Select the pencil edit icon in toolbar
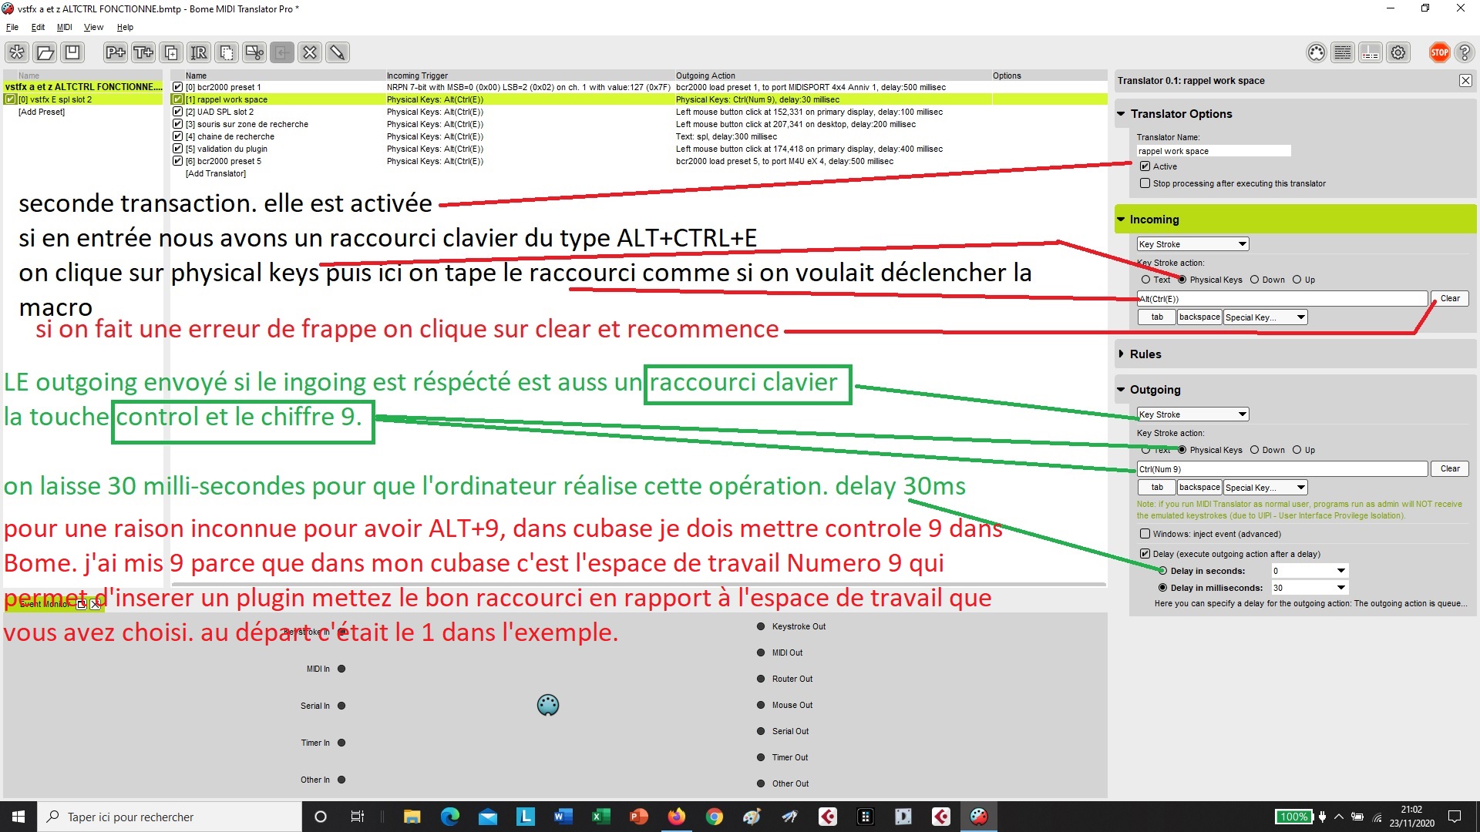The image size is (1480, 832). 338,52
